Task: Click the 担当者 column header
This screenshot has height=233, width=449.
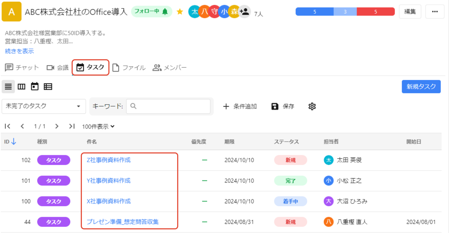Action: pyautogui.click(x=331, y=142)
